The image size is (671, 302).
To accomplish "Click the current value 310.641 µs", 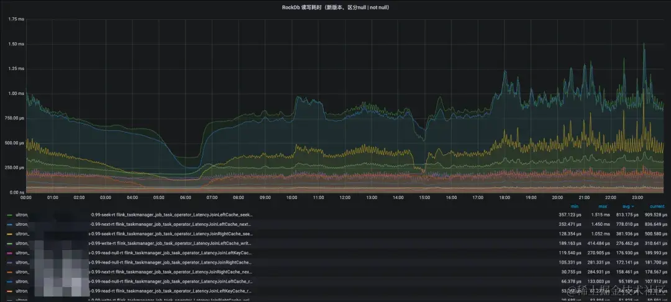I will pyautogui.click(x=655, y=243).
